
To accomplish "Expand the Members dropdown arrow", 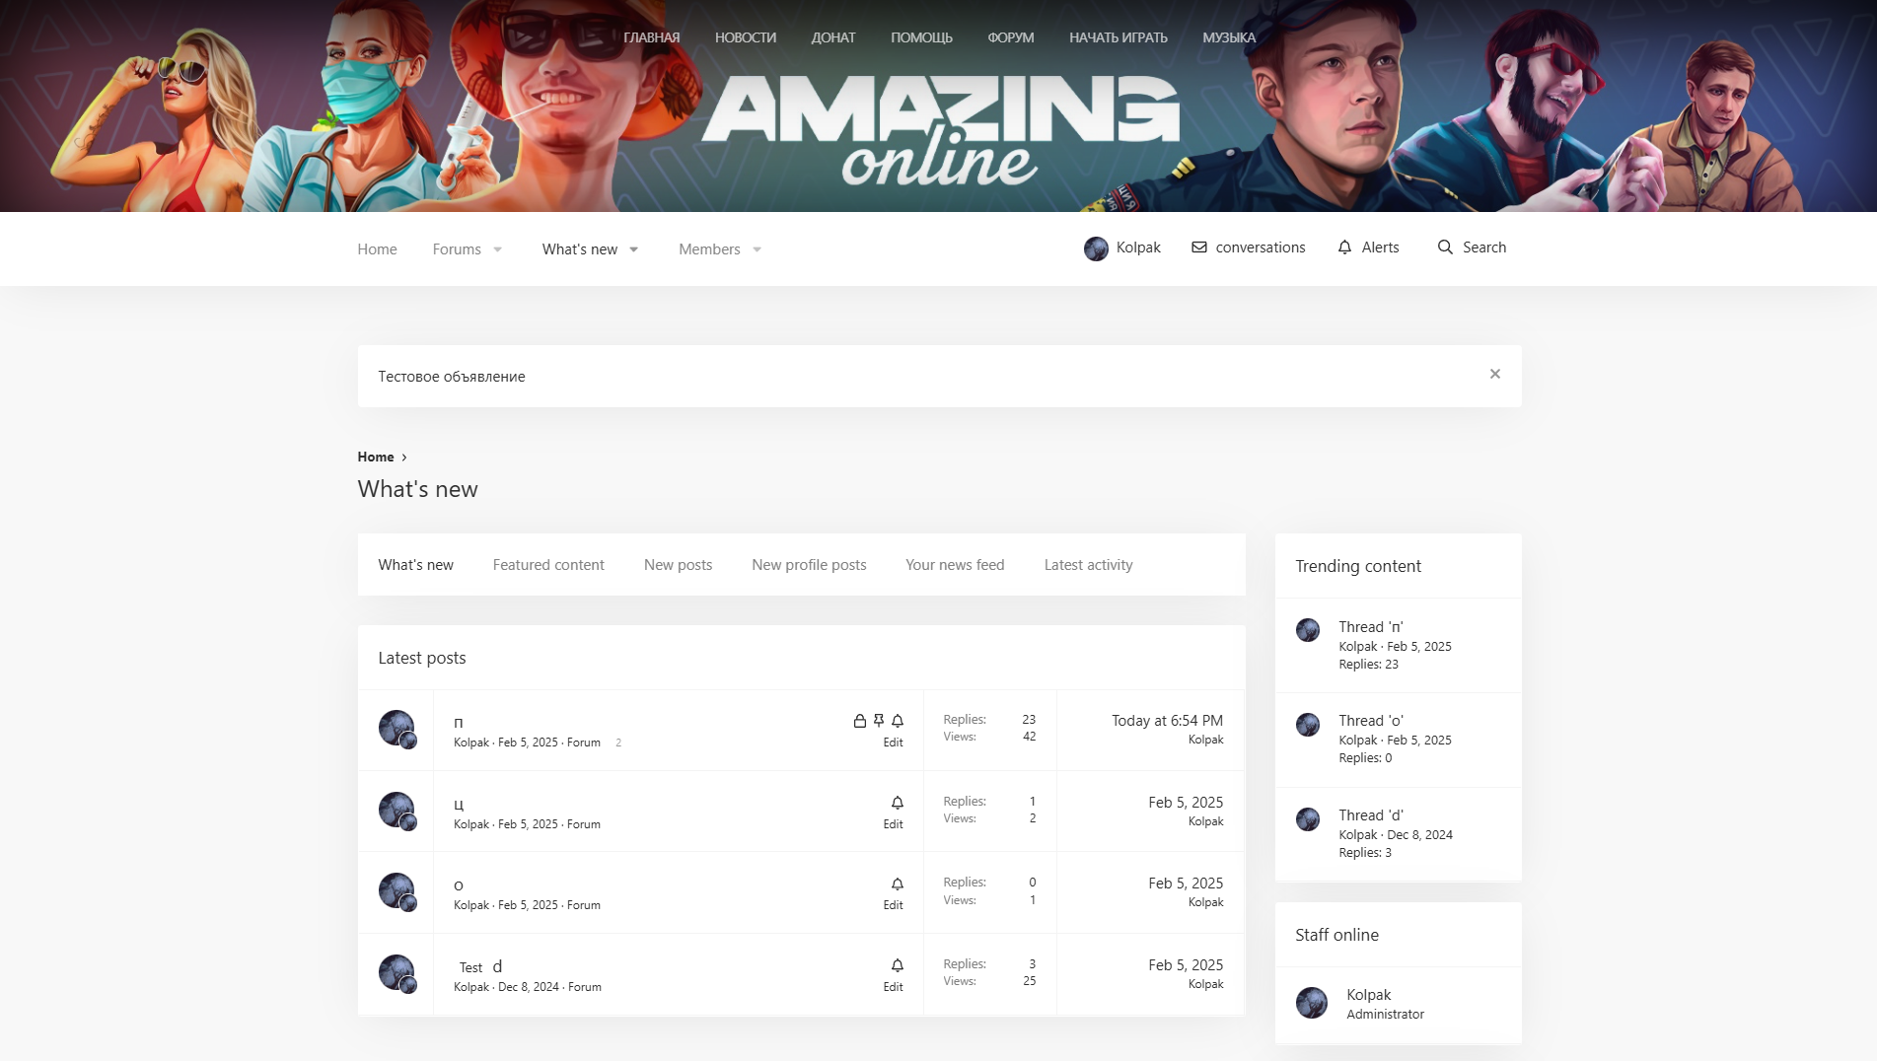I will (x=758, y=249).
